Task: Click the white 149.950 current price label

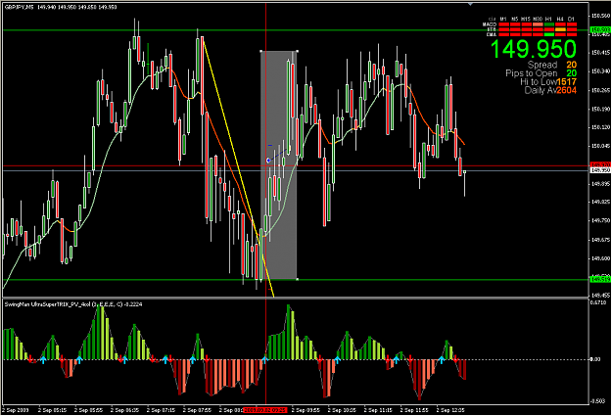Action: pos(600,170)
